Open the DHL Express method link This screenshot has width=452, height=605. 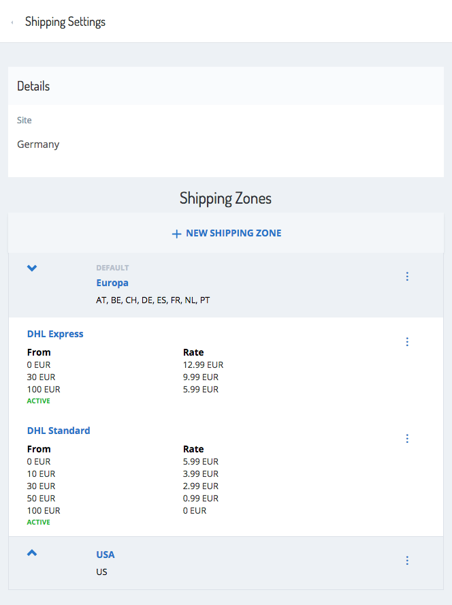[x=55, y=334]
